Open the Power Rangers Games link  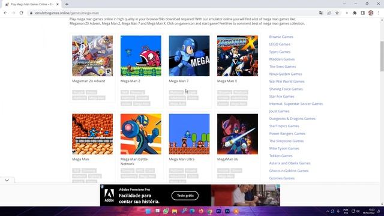(287, 134)
